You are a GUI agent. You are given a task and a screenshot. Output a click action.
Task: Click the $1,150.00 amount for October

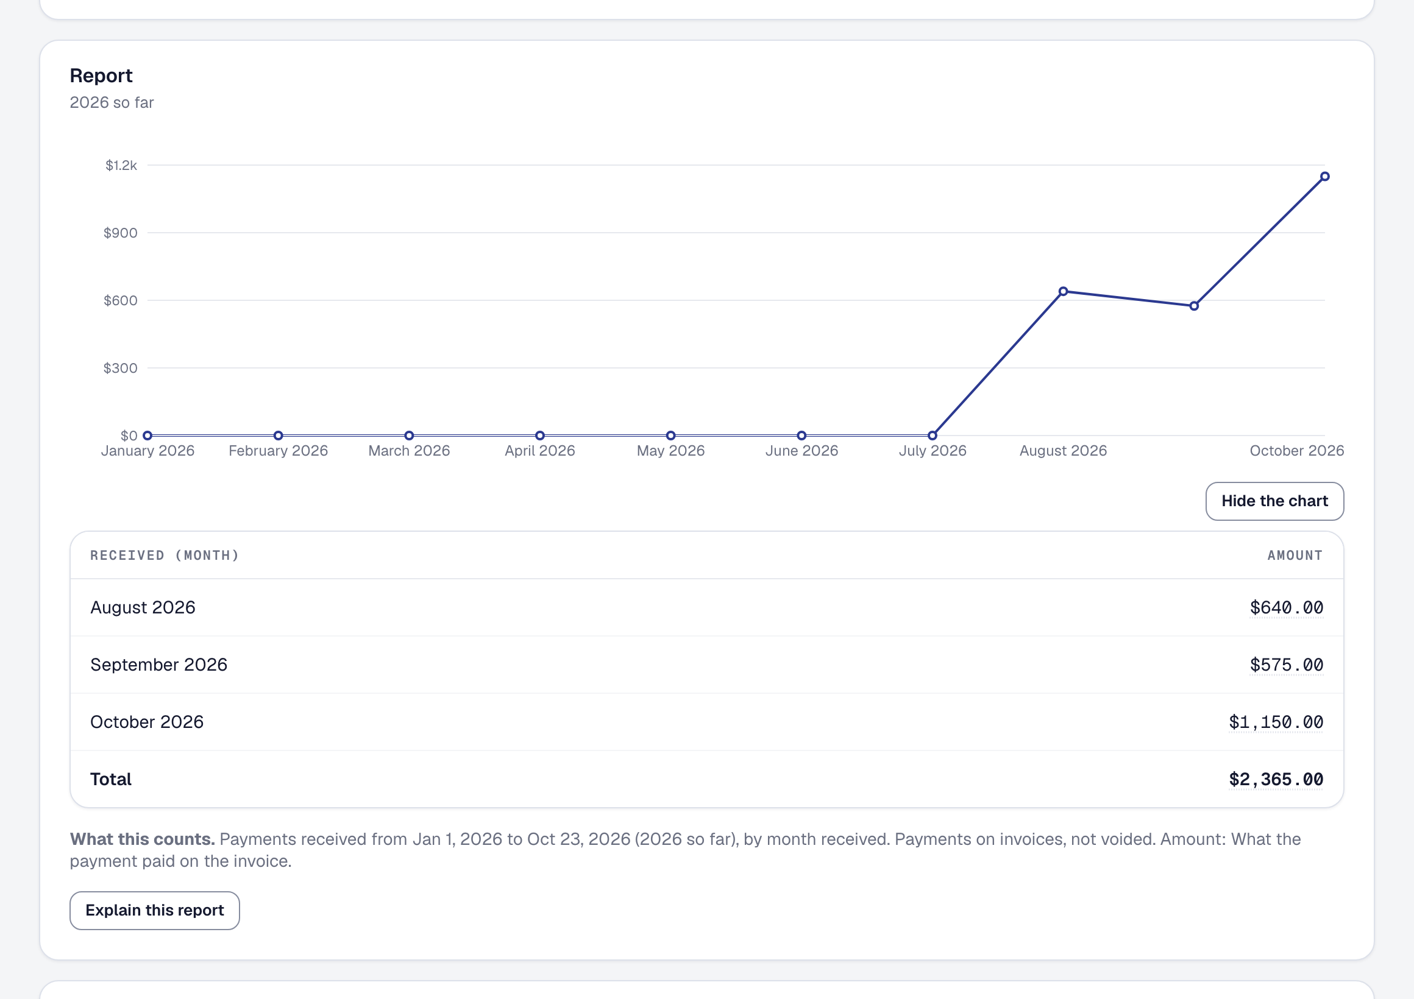1276,722
